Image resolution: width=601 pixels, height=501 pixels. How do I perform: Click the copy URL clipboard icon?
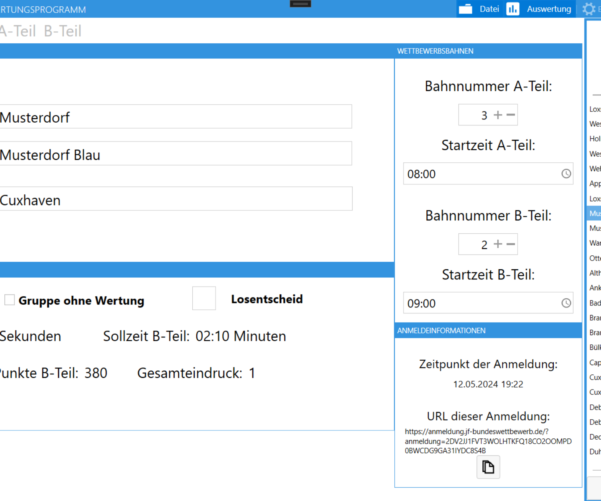pos(488,467)
